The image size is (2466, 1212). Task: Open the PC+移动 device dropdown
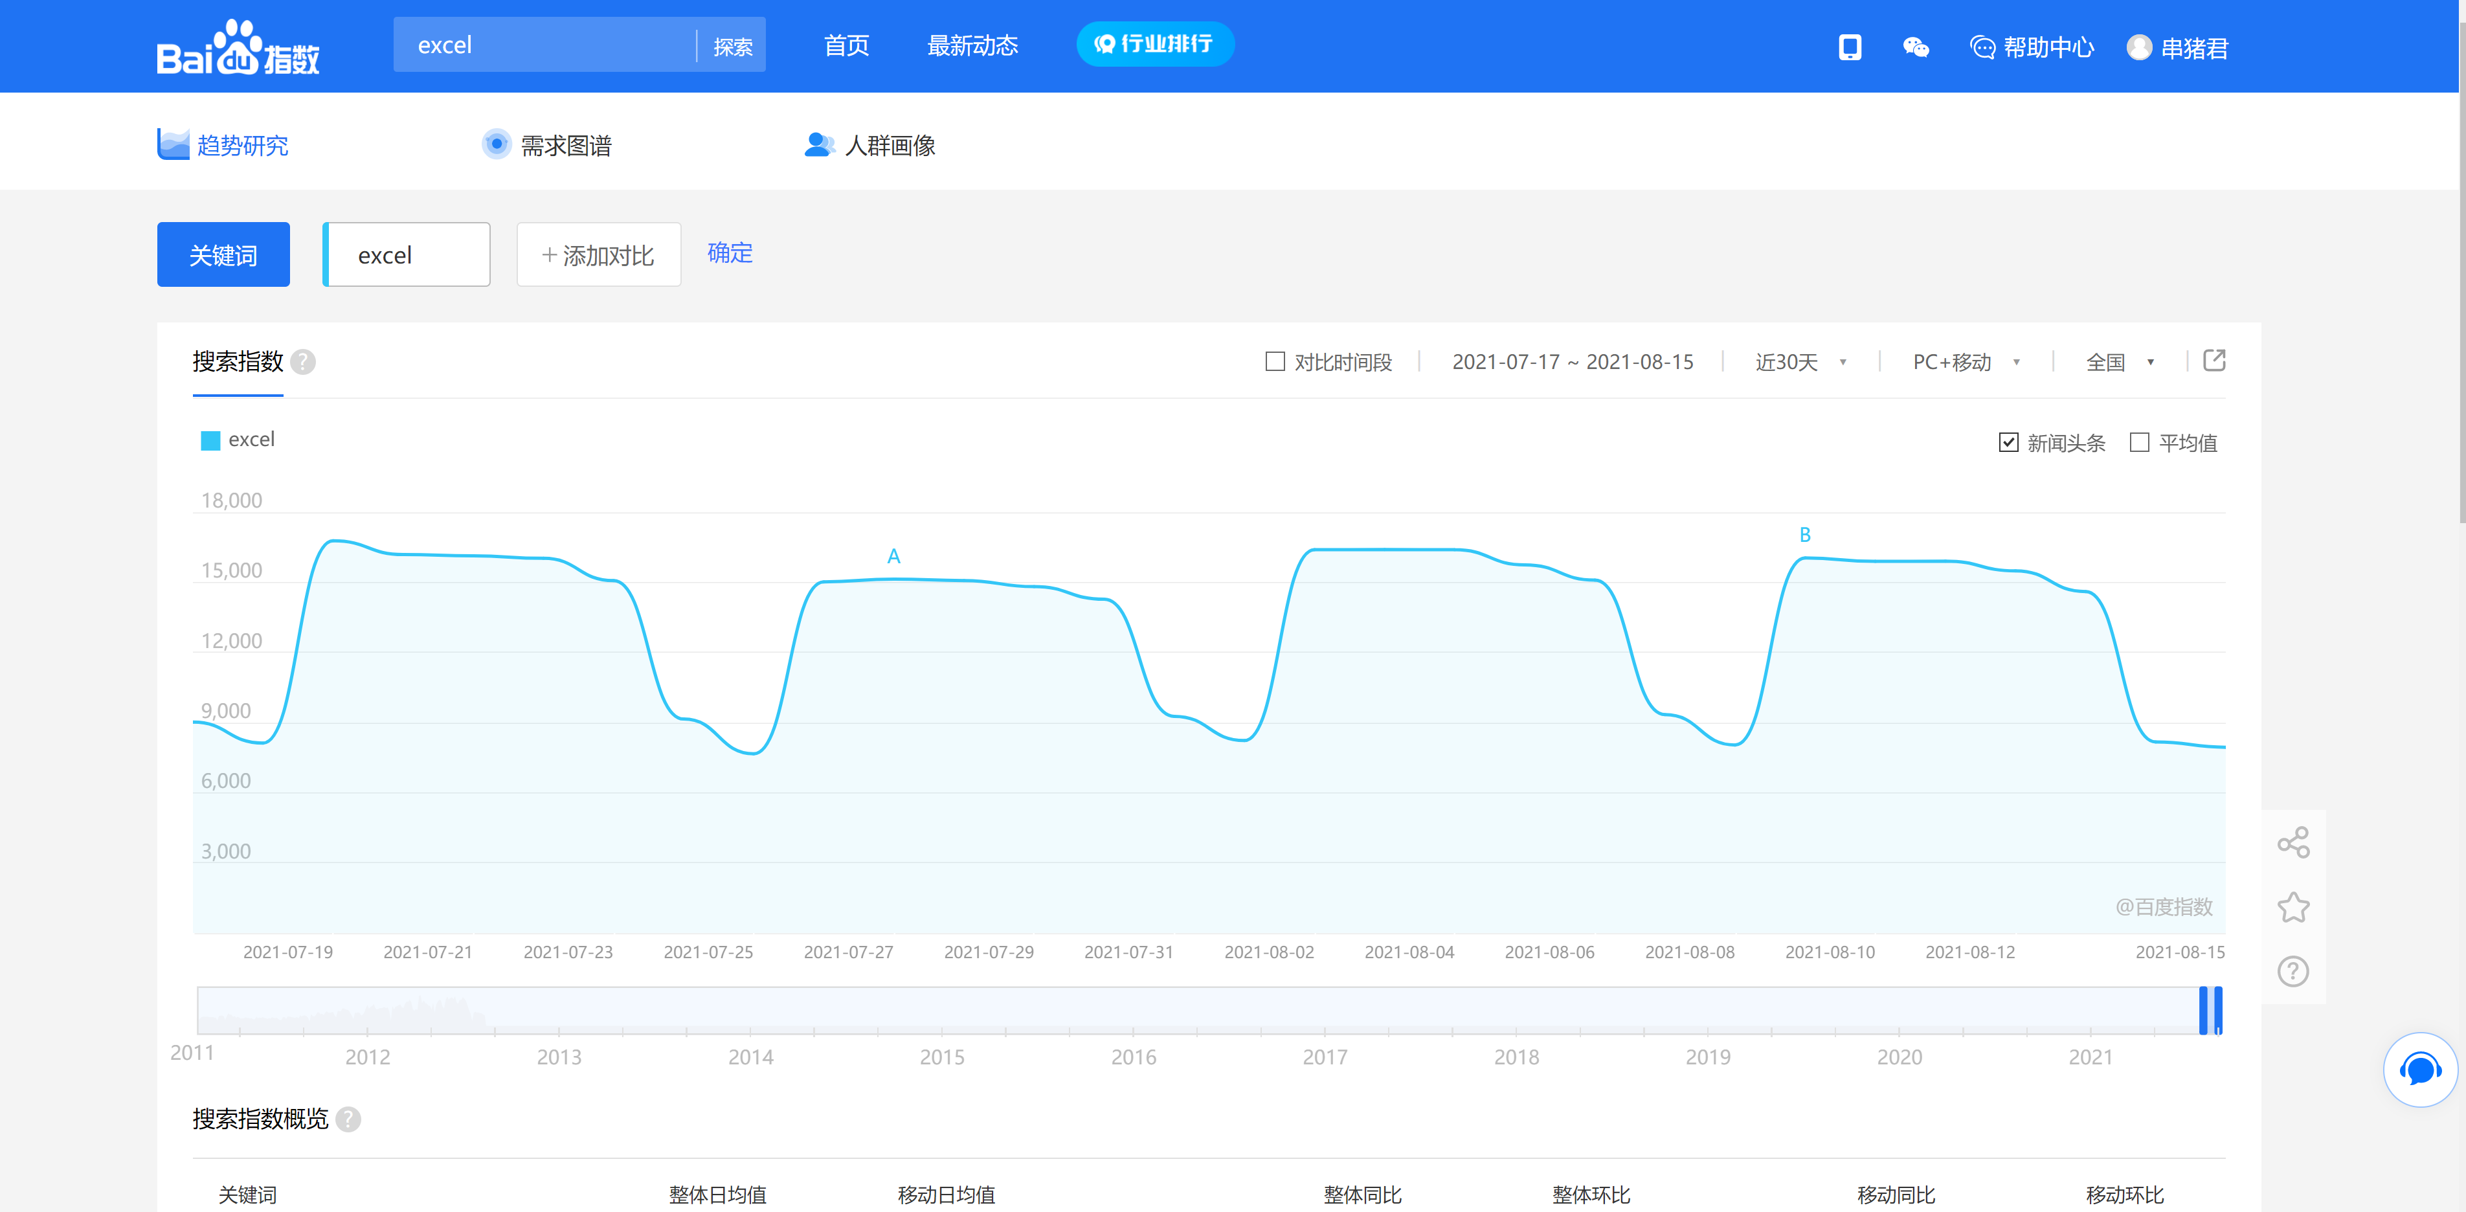tap(1966, 362)
